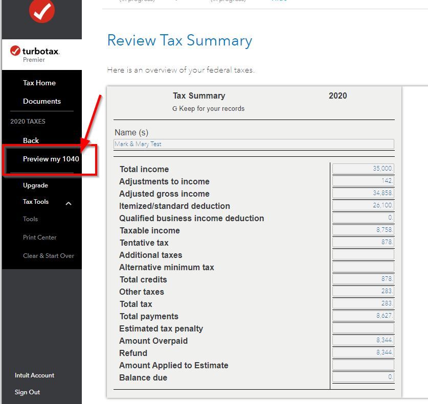
Task: Click the empty Estimated tax penalty field
Action: [363, 328]
